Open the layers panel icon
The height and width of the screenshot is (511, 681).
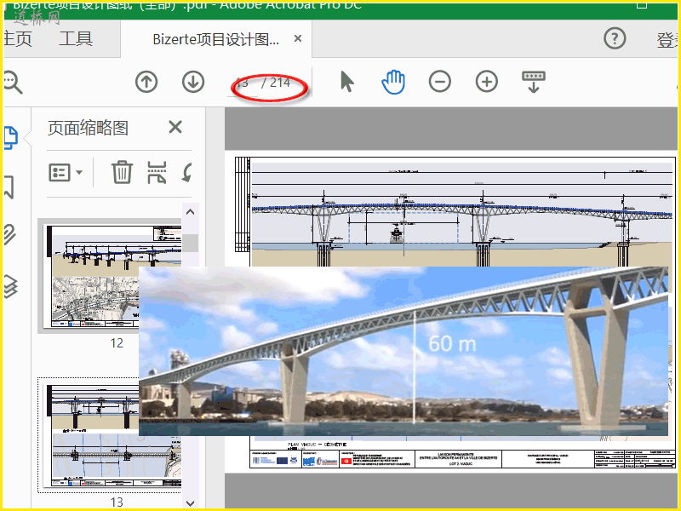[11, 286]
